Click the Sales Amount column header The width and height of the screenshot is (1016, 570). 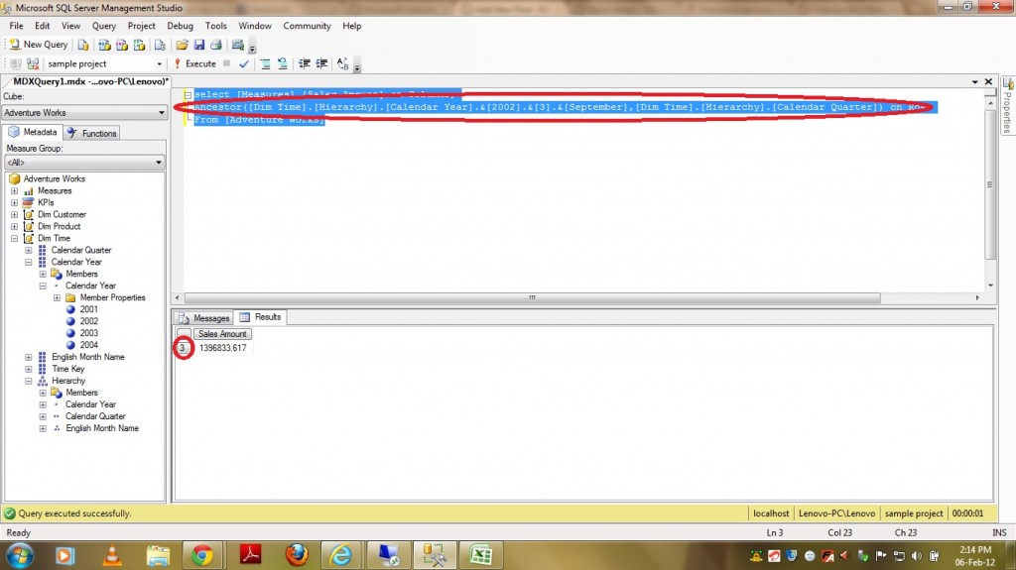(x=220, y=334)
